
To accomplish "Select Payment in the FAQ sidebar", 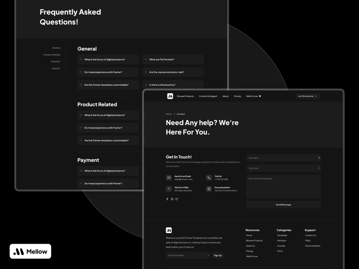I will click(56, 62).
